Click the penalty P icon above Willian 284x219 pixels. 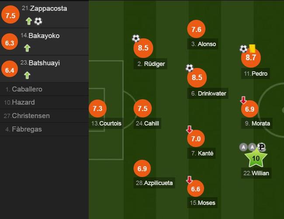point(261,147)
